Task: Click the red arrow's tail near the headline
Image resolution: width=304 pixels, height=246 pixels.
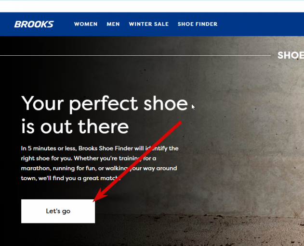Action: tap(177, 125)
